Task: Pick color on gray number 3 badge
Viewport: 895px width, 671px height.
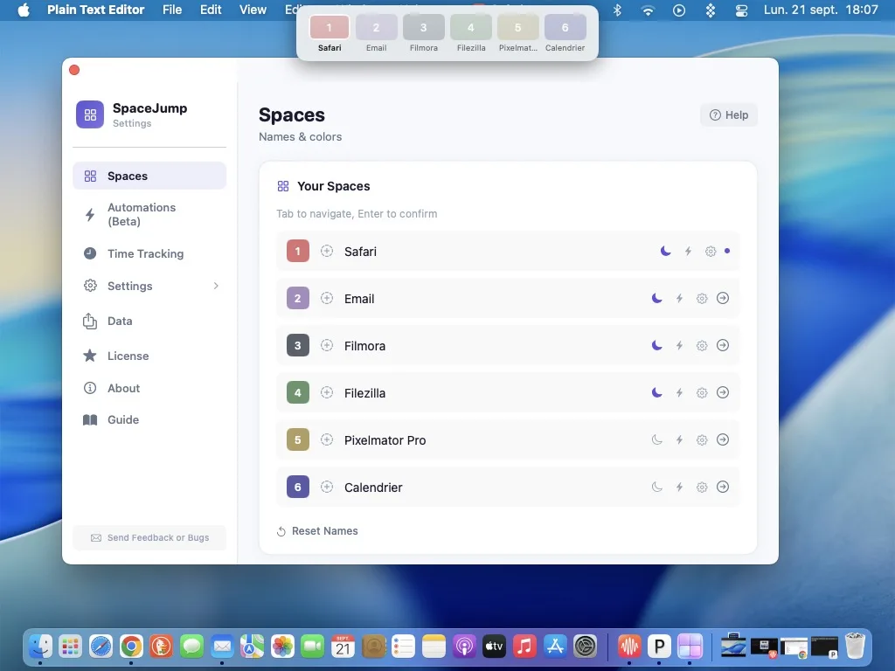Action: pyautogui.click(x=297, y=345)
